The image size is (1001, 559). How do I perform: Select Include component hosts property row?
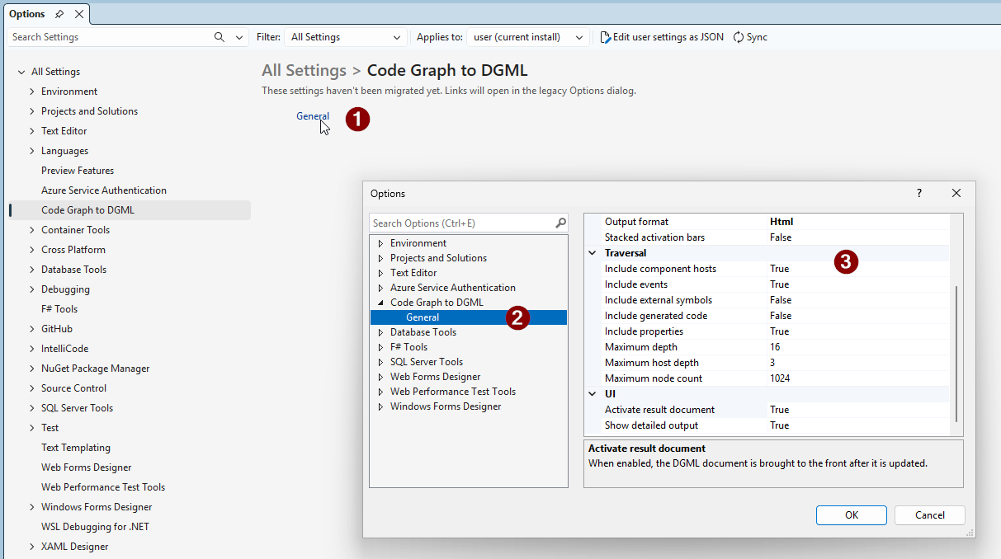click(x=767, y=269)
